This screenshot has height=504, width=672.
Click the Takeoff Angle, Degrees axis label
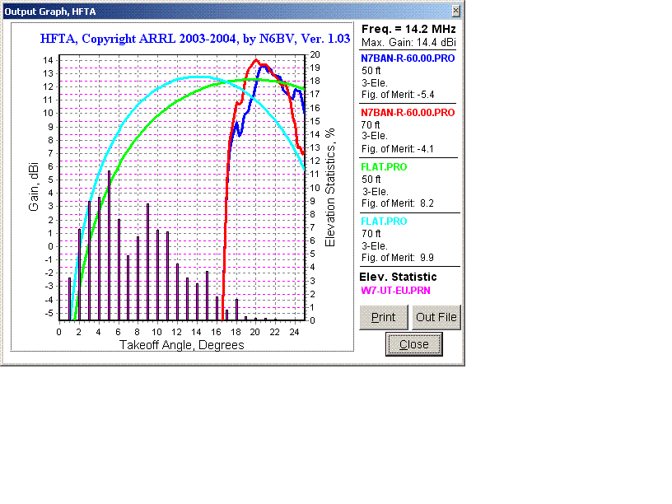point(181,345)
